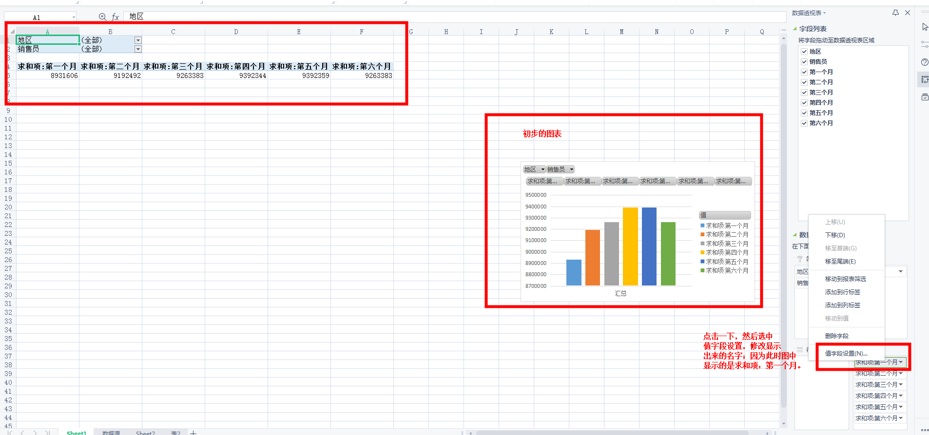This screenshot has width=929, height=435.
Task: Open the 数据透视表 pane title dropdown
Action: pos(824,13)
